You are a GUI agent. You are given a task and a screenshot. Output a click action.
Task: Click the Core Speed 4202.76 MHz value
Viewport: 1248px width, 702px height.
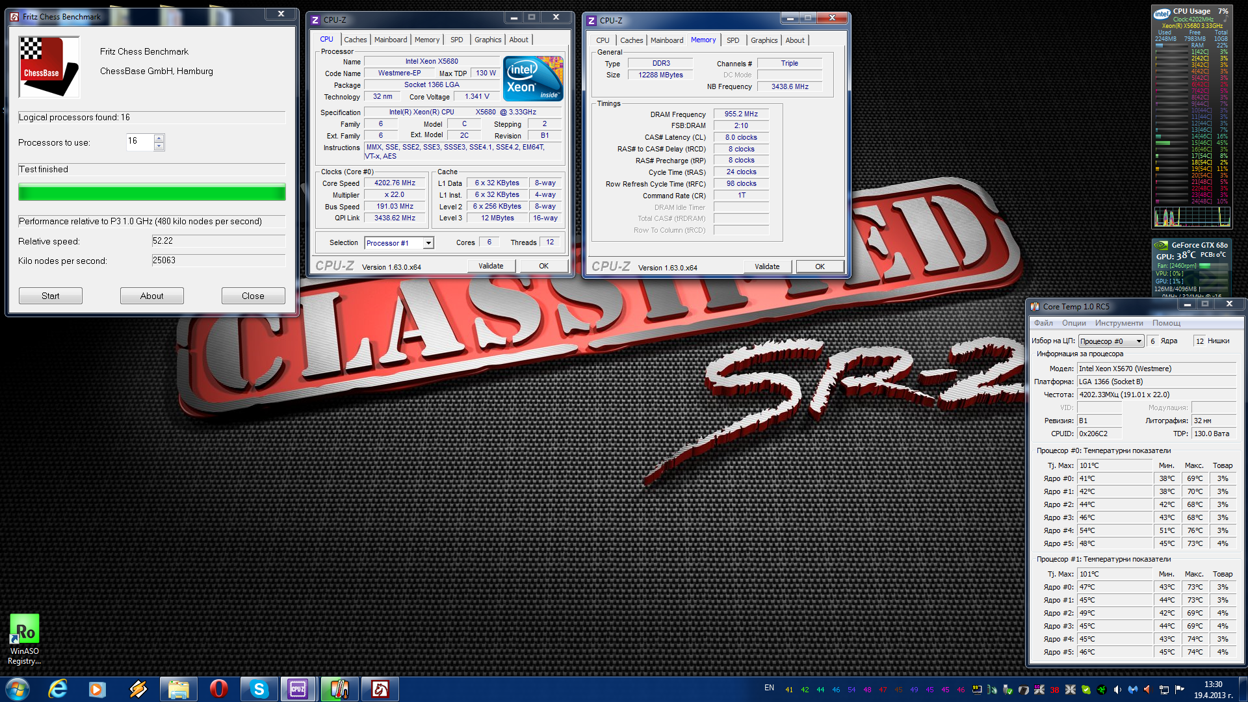pos(395,183)
